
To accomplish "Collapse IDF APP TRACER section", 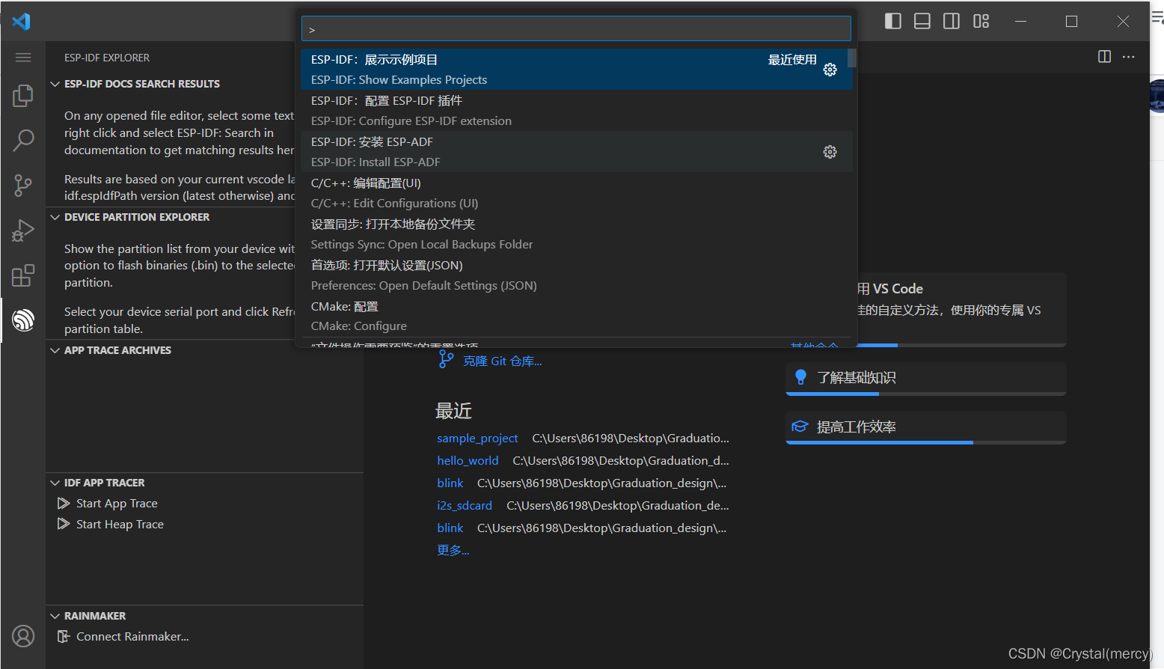I will tap(55, 483).
